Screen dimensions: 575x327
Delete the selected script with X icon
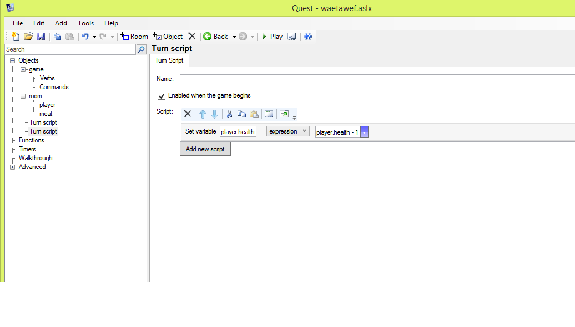188,114
